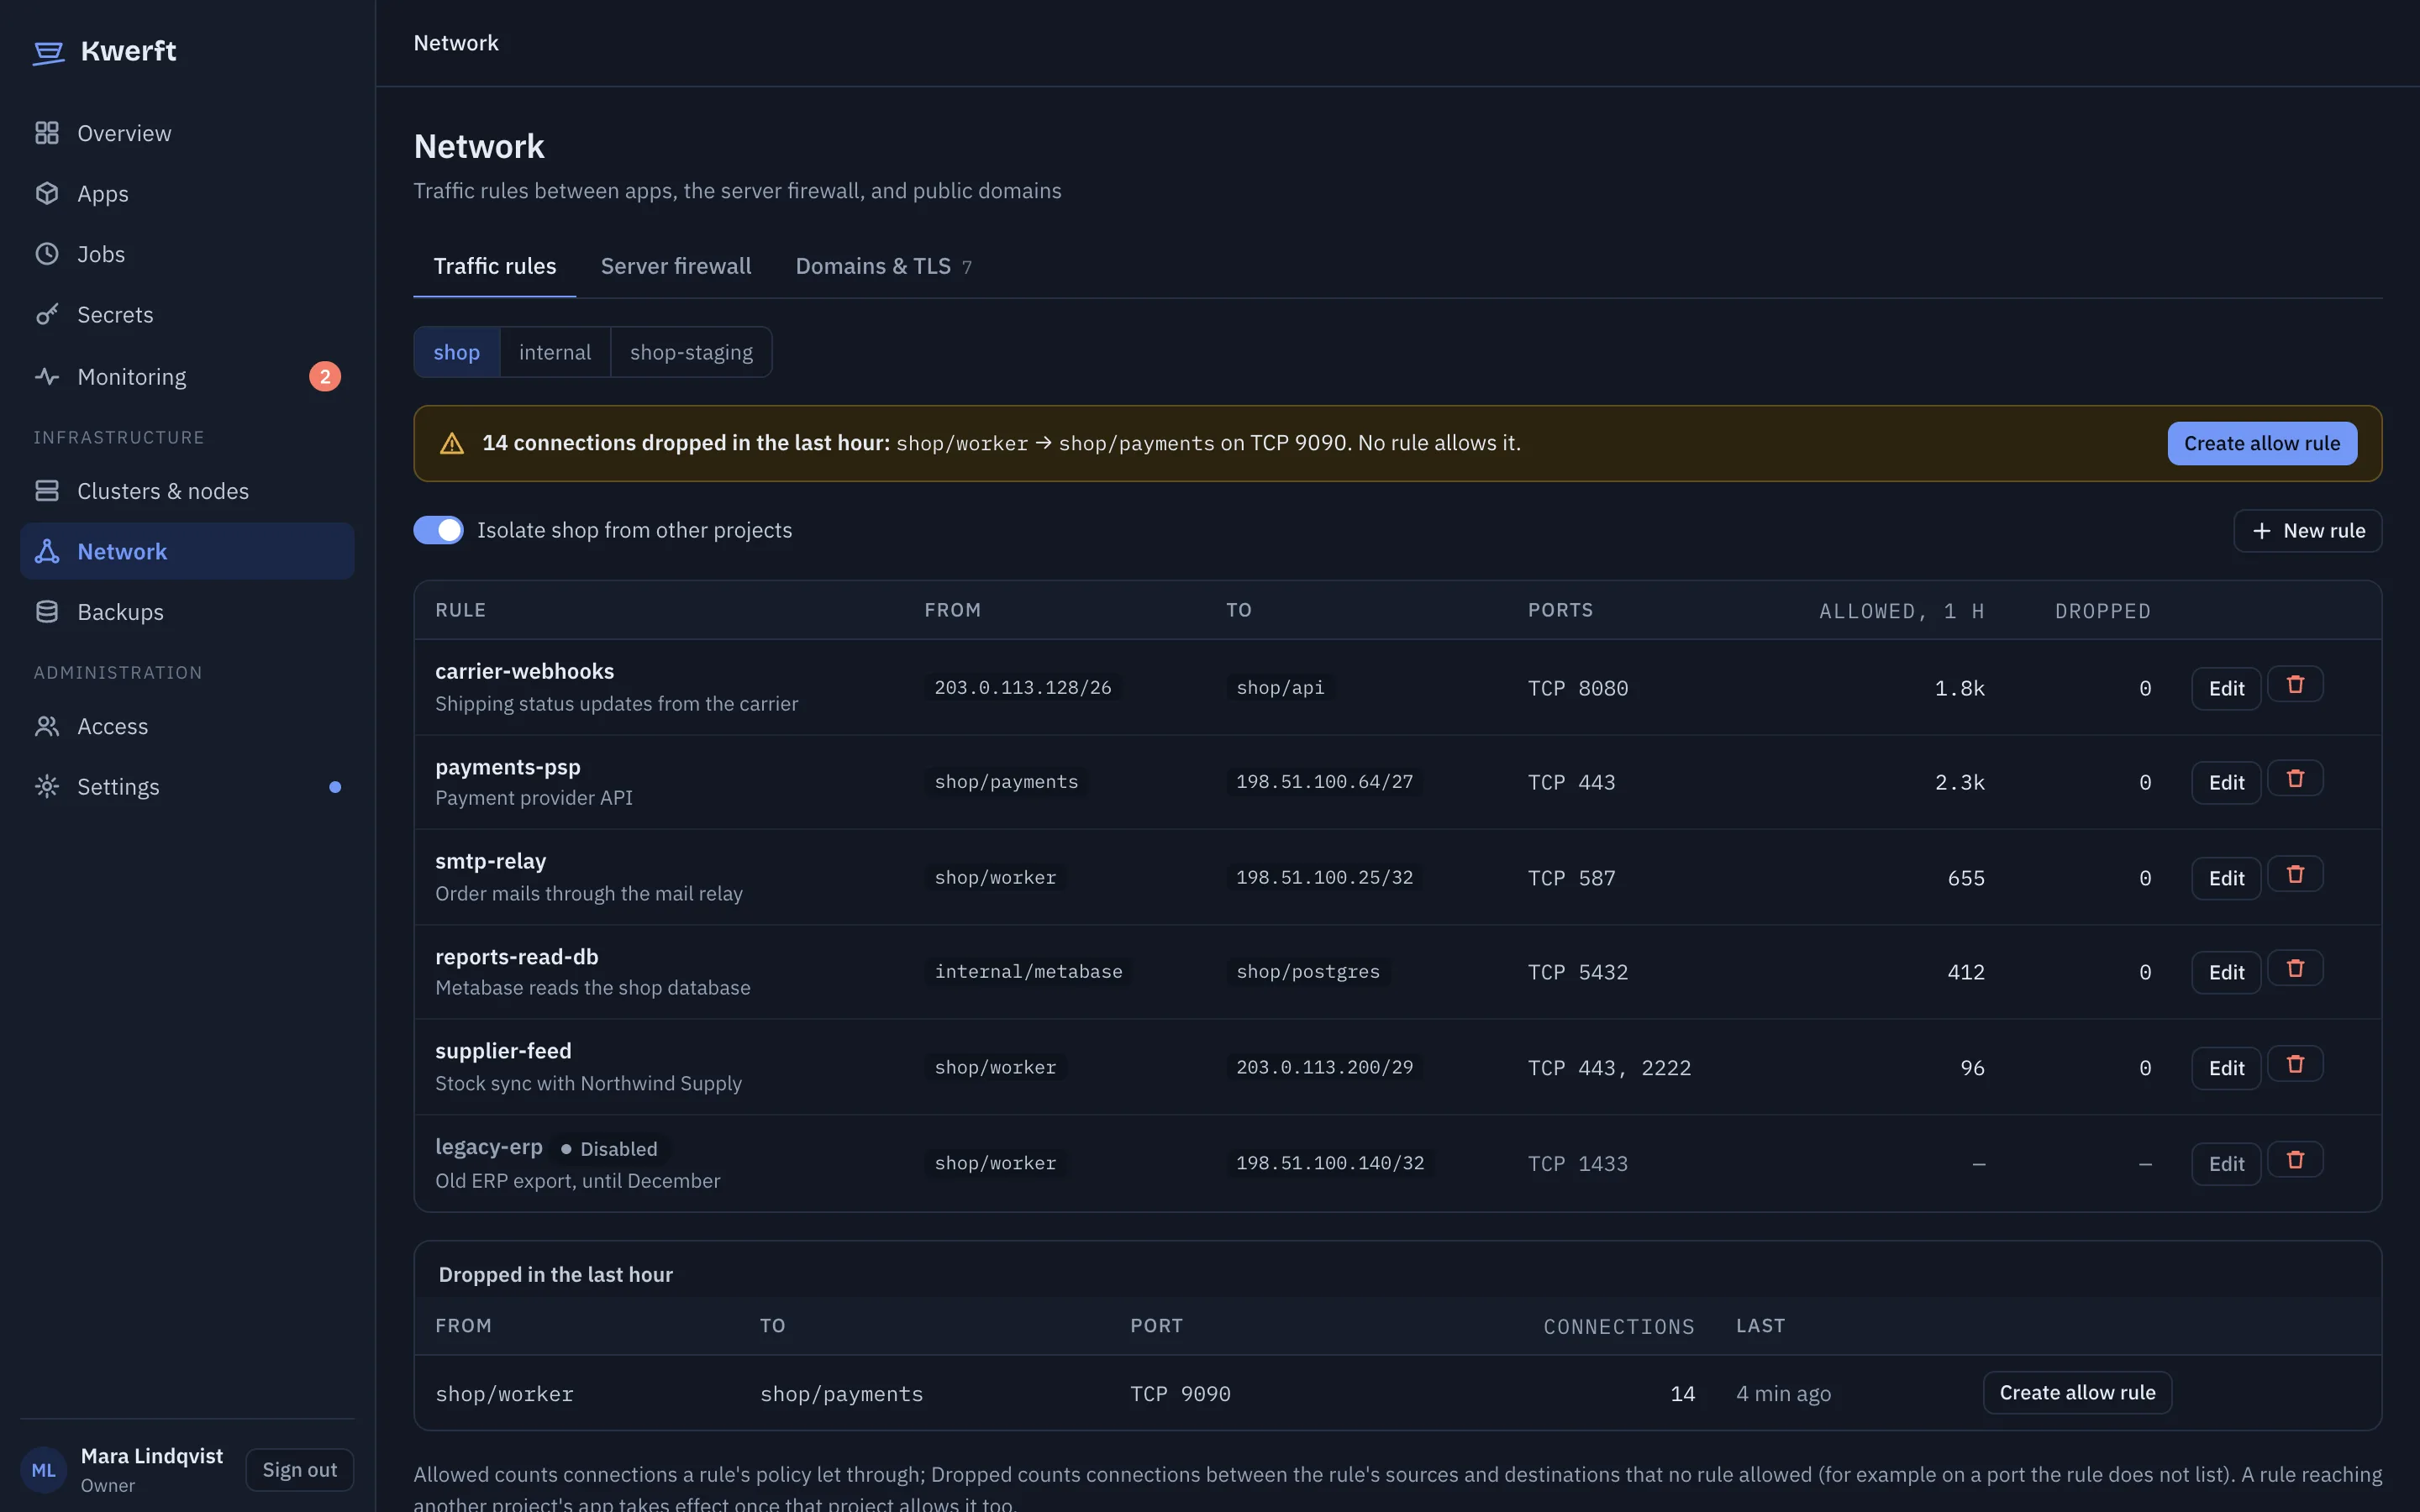Screen dimensions: 2420x1512
Task: Remove the legacy-erp rule via trash icon
Action: coord(2295,1161)
